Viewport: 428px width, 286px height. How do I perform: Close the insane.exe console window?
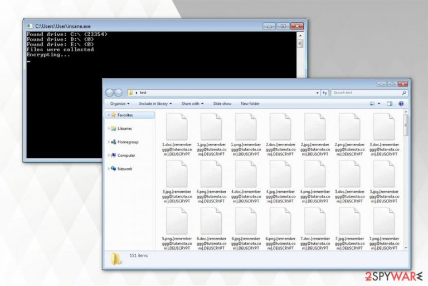297,26
